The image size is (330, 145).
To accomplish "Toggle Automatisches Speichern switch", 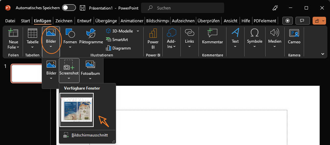I will 69,8.
